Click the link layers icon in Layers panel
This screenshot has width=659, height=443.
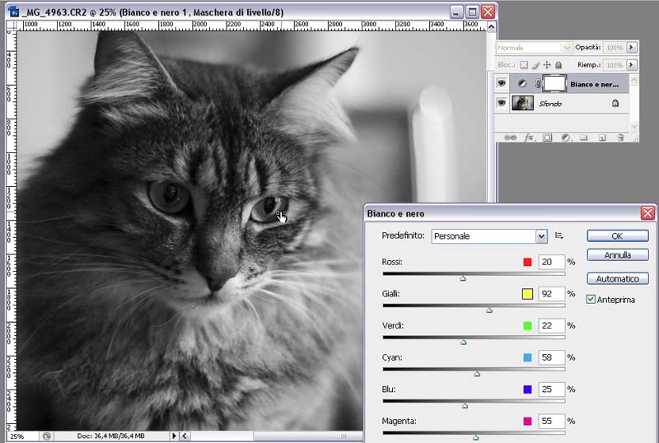click(510, 138)
